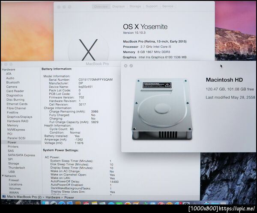
Task: Click Charge Remaining value 3986
Action: click(x=95, y=111)
